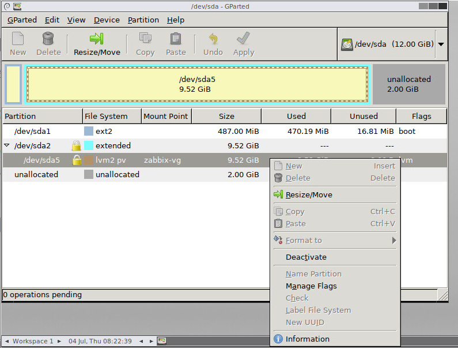Click the Delete trash can toolbar icon
Image resolution: width=458 pixels, height=348 pixels.
point(48,39)
